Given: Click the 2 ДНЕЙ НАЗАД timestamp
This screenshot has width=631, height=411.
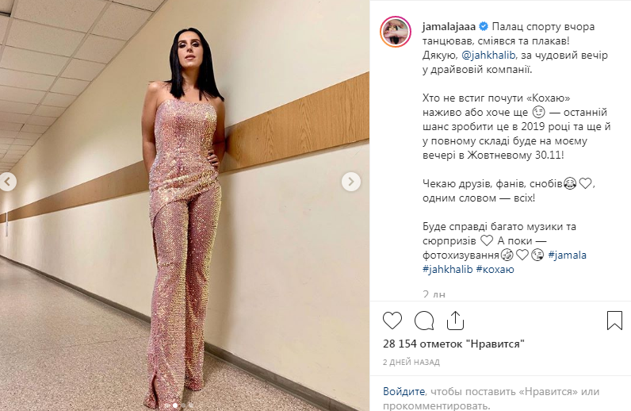Looking at the screenshot, I should [411, 363].
